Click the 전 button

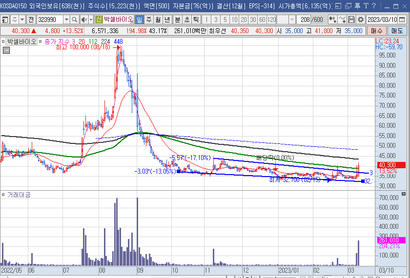(x=31, y=20)
